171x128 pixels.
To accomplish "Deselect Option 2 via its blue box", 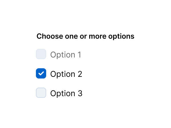I will pos(41,73).
